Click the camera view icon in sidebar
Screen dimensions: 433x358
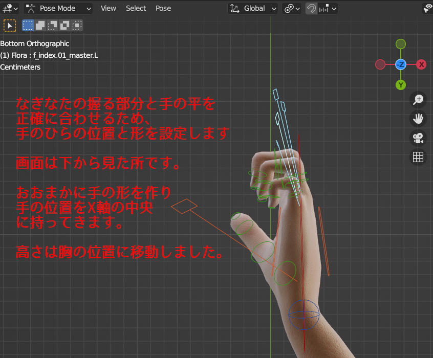tap(418, 138)
